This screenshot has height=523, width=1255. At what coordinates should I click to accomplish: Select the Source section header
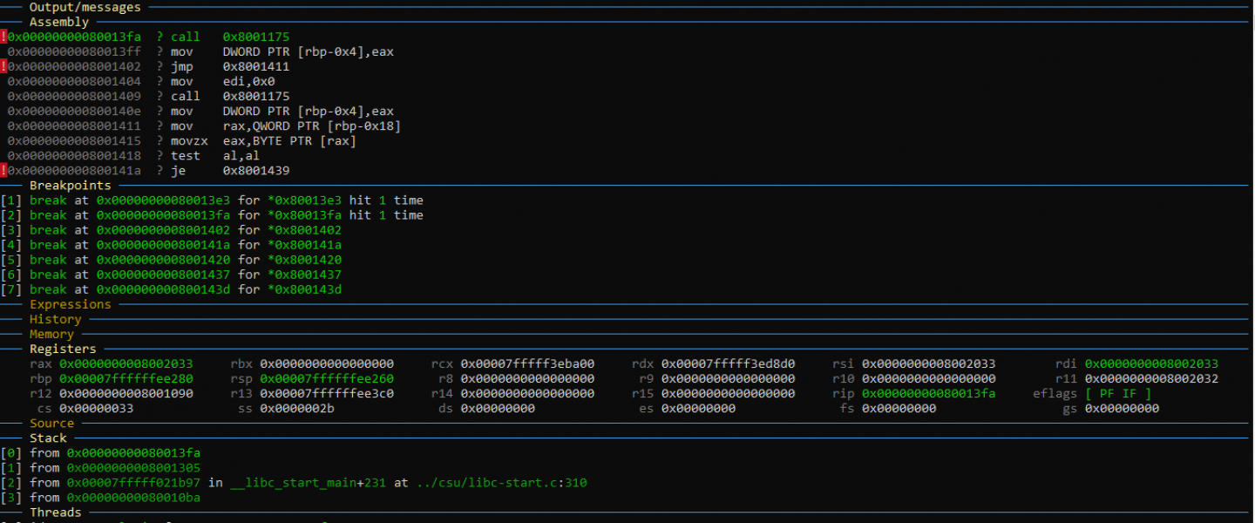click(52, 424)
